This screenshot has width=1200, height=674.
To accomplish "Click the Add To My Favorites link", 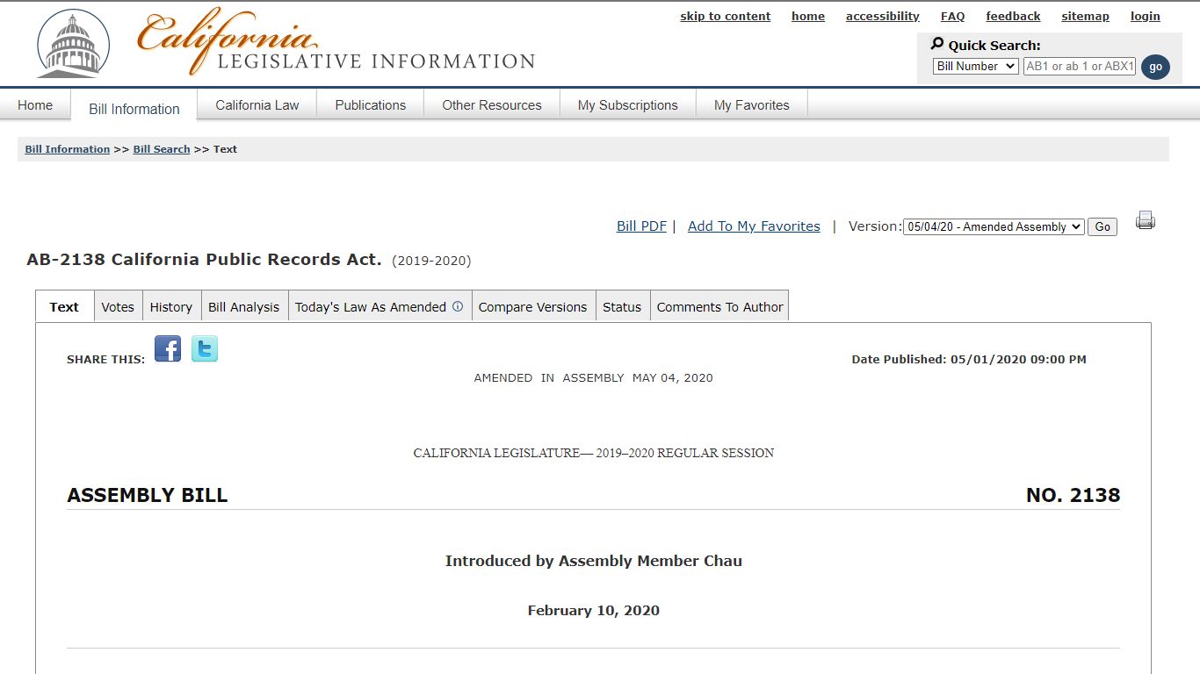I will 754,226.
